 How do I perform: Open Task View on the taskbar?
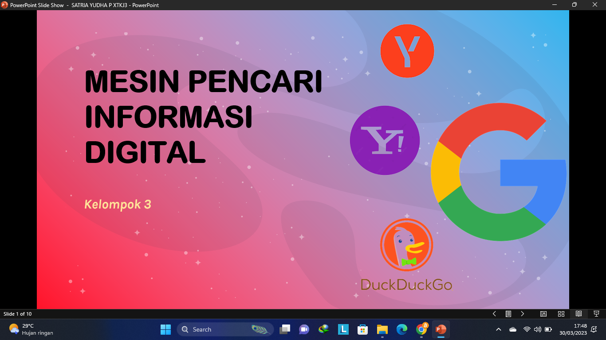tap(285, 329)
